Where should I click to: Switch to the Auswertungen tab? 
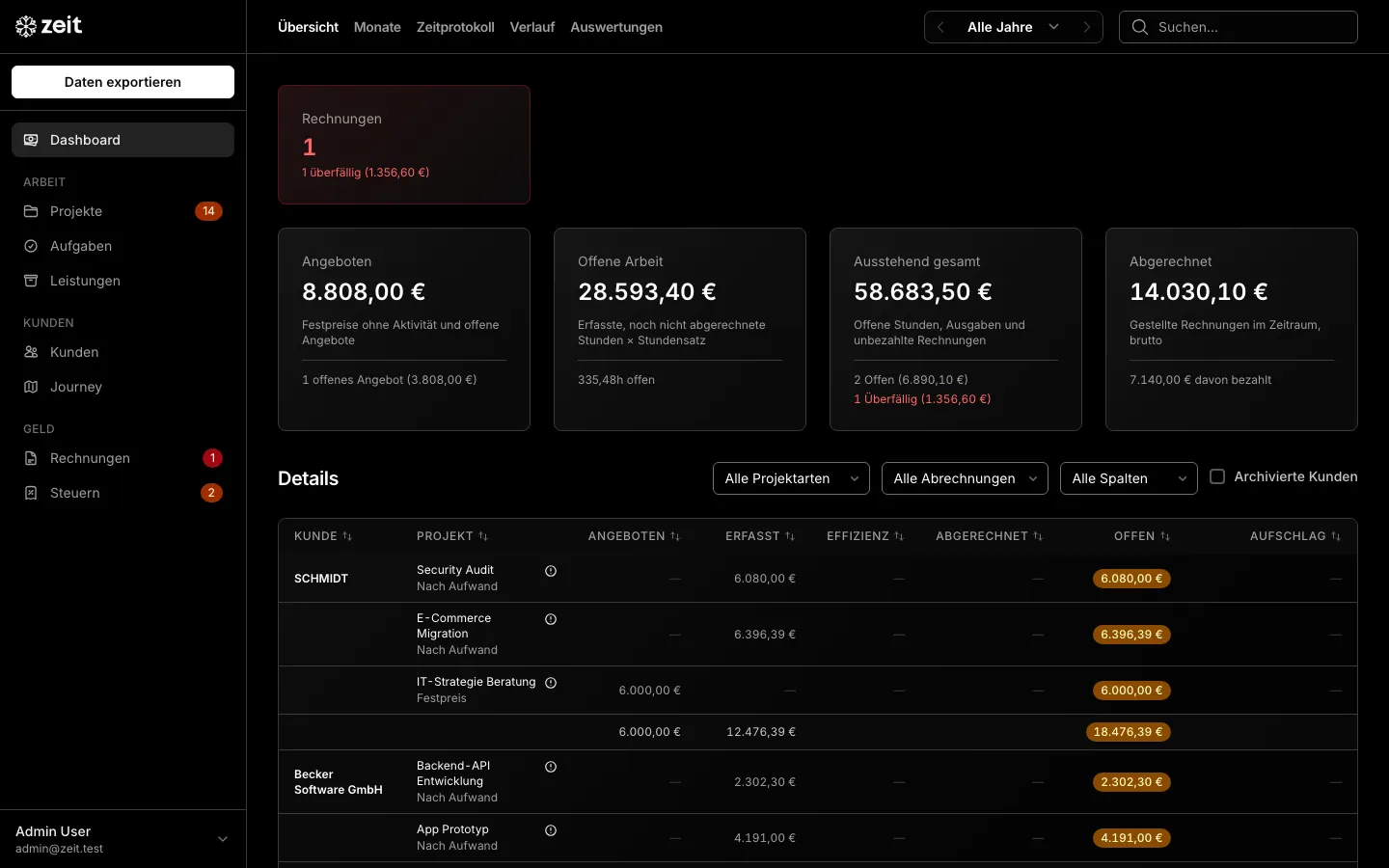[616, 27]
